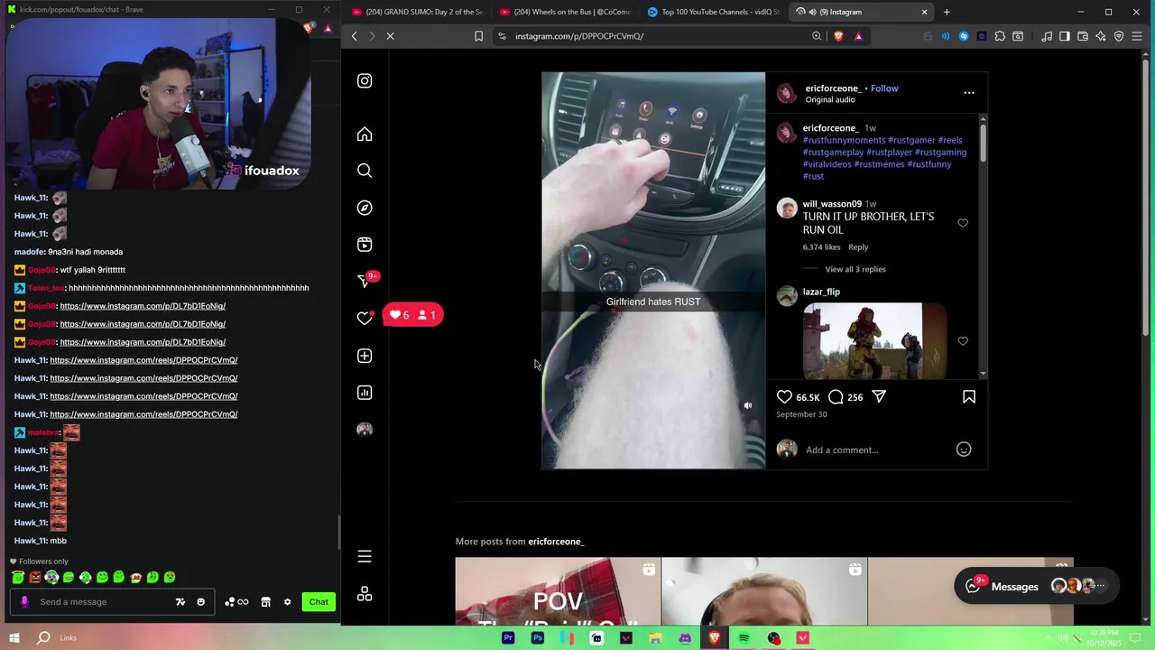This screenshot has height=650, width=1155.
Task: Share the post with the paper-plane icon
Action: (x=879, y=396)
